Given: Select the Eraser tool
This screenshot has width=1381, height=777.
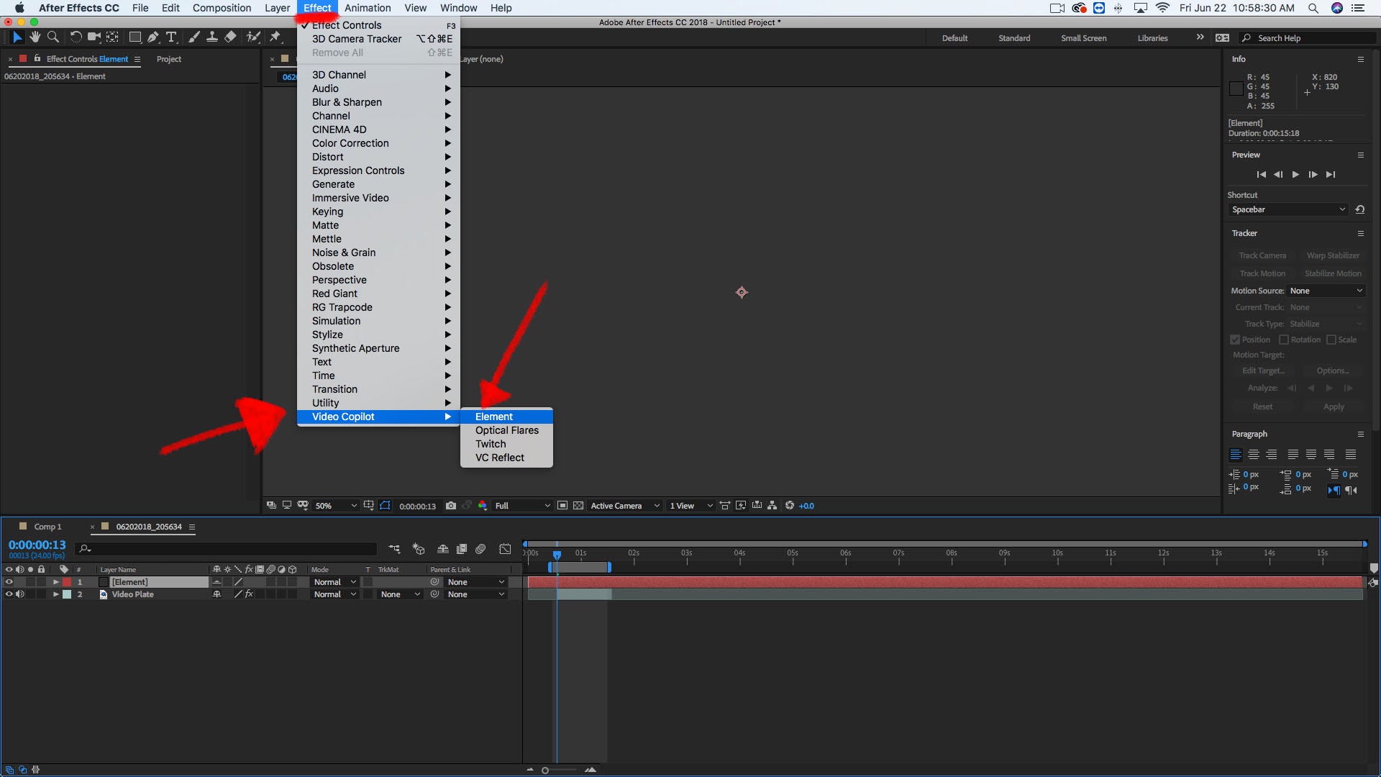Looking at the screenshot, I should tap(230, 37).
